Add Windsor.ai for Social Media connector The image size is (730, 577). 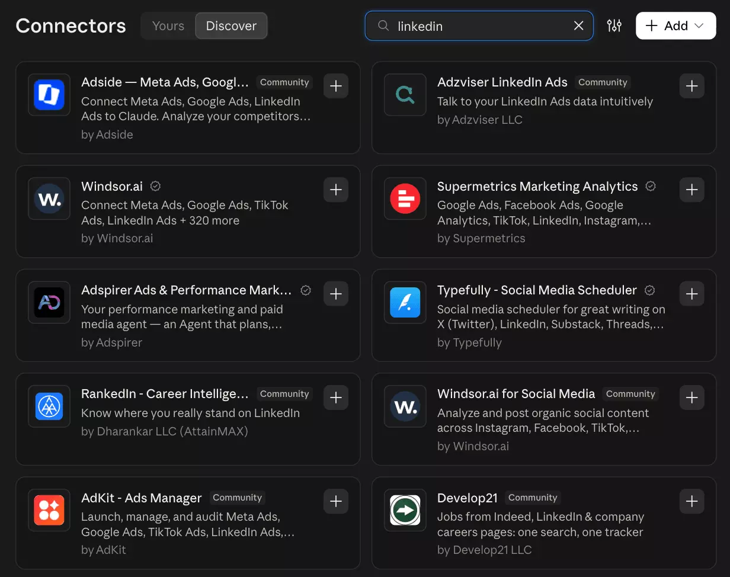691,398
